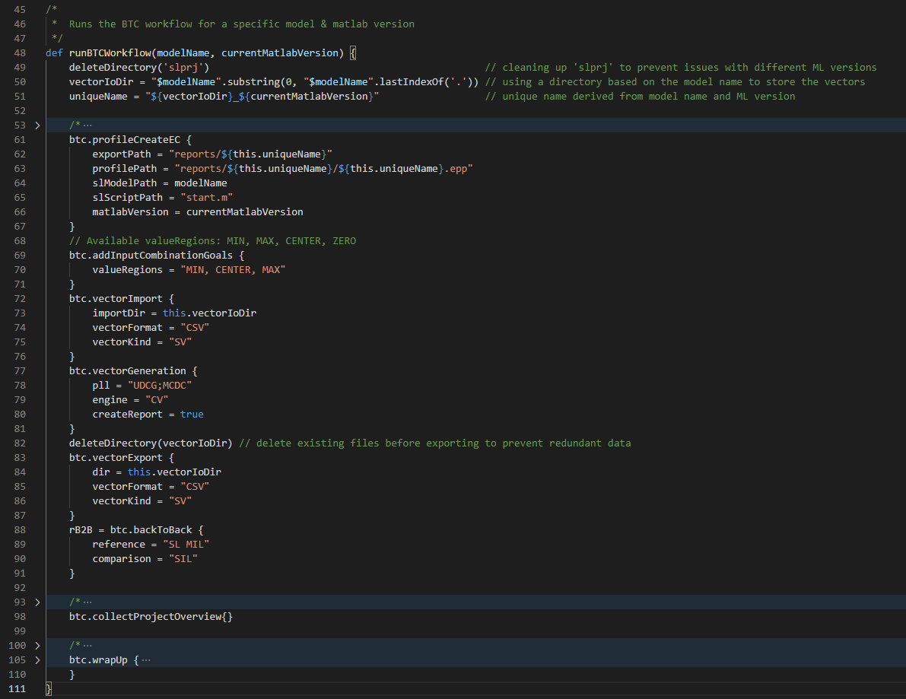Click the "SL MIL" reference string
The height and width of the screenshot is (699, 906).
186,544
